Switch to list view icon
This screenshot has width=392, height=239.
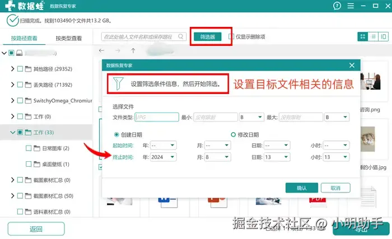pos(373,37)
